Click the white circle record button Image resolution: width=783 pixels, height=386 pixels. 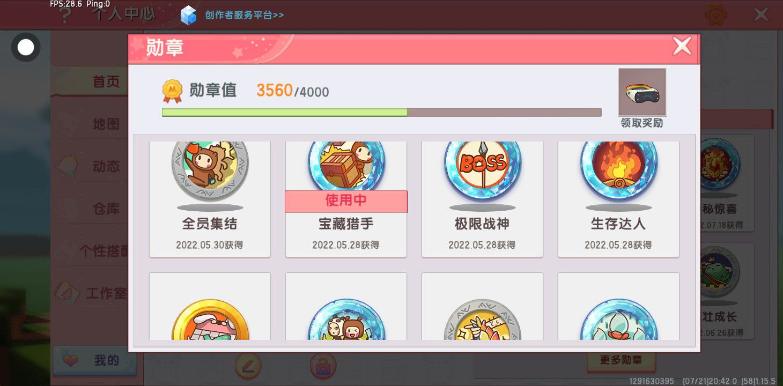(x=26, y=47)
